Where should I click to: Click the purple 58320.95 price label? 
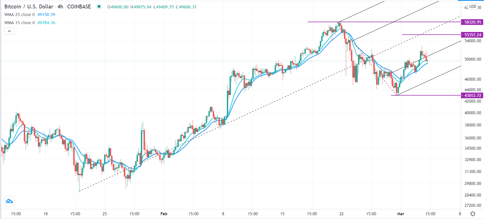coord(472,21)
